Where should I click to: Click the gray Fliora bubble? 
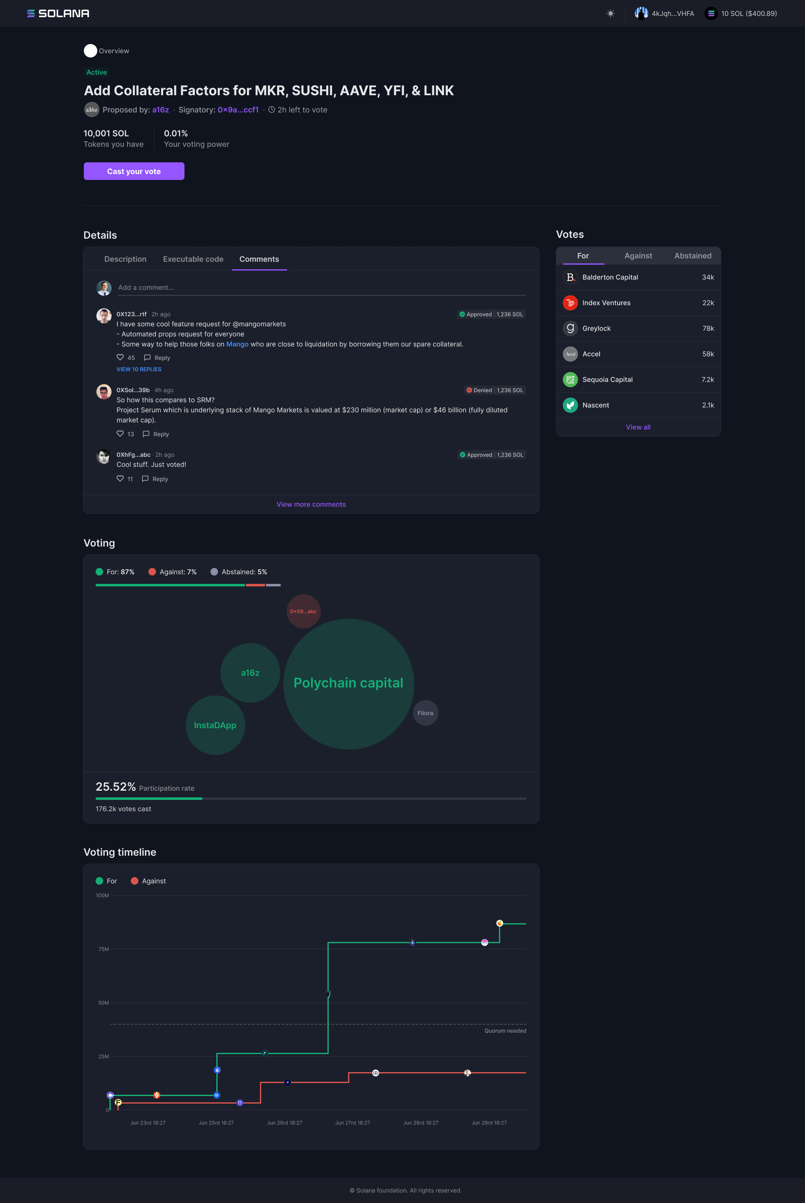click(426, 713)
